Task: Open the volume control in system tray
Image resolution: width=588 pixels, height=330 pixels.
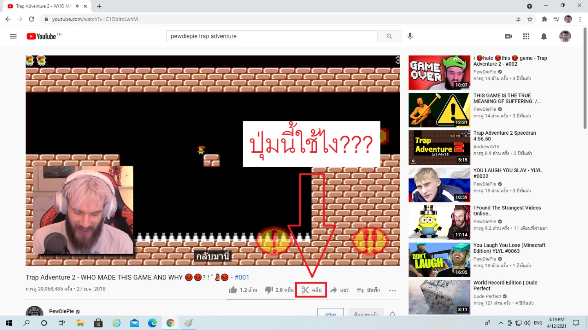Action: point(527,323)
